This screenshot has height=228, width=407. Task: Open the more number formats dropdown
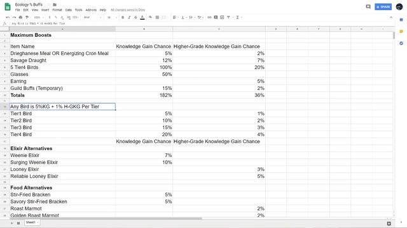pyautogui.click(x=76, y=17)
